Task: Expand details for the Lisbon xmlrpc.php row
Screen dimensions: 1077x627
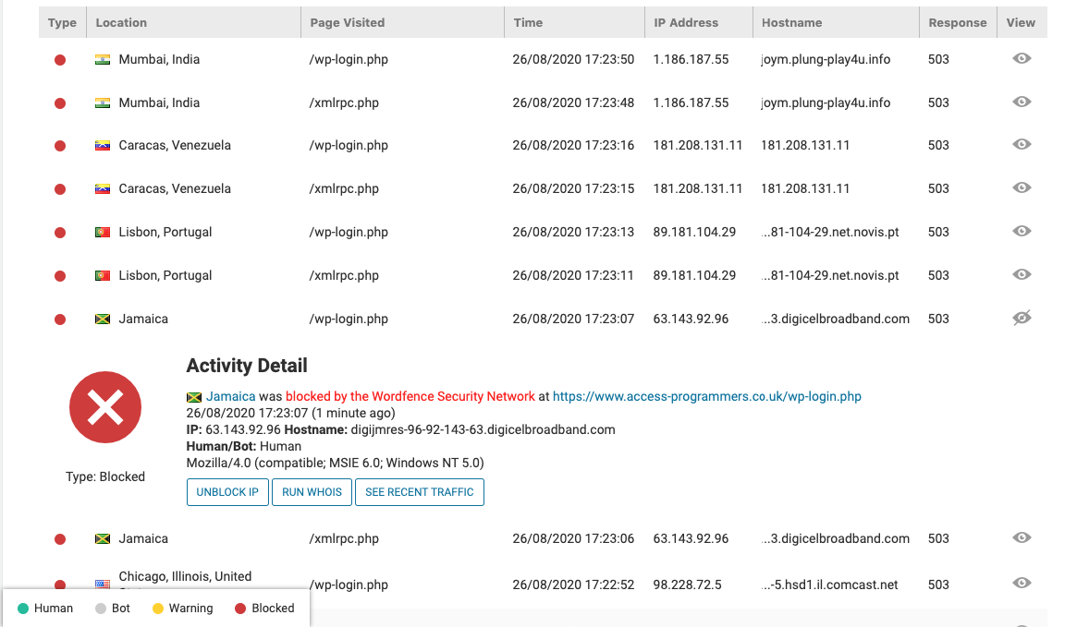Action: click(1022, 274)
